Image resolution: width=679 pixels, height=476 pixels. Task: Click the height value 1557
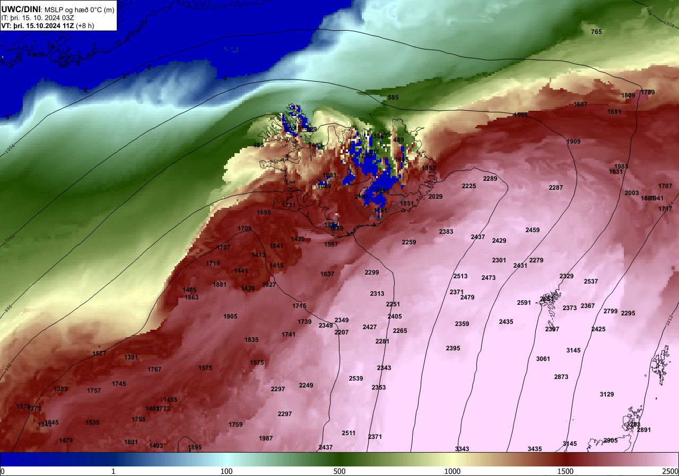point(331,244)
